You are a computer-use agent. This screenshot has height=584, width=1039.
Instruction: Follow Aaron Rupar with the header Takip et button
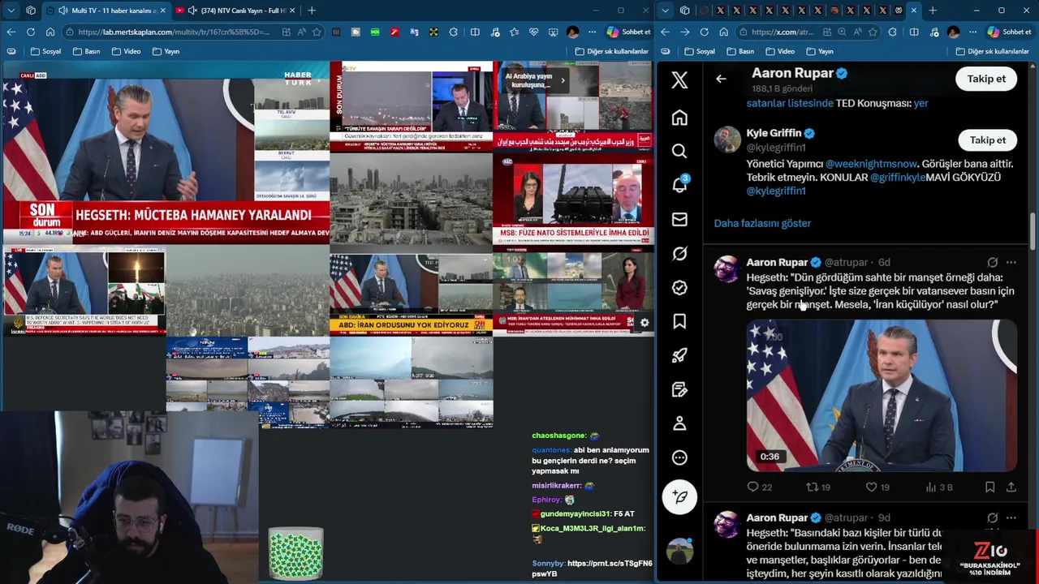(986, 79)
